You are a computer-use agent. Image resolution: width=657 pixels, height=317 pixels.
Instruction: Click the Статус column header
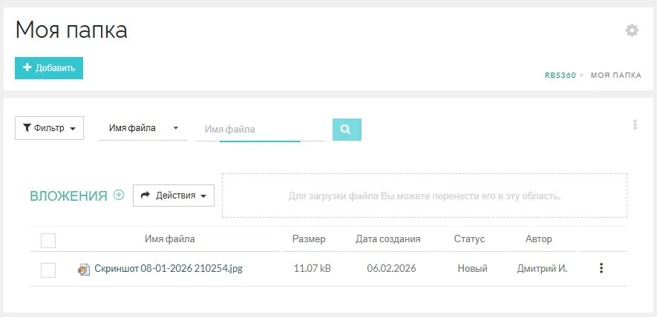[x=468, y=239]
